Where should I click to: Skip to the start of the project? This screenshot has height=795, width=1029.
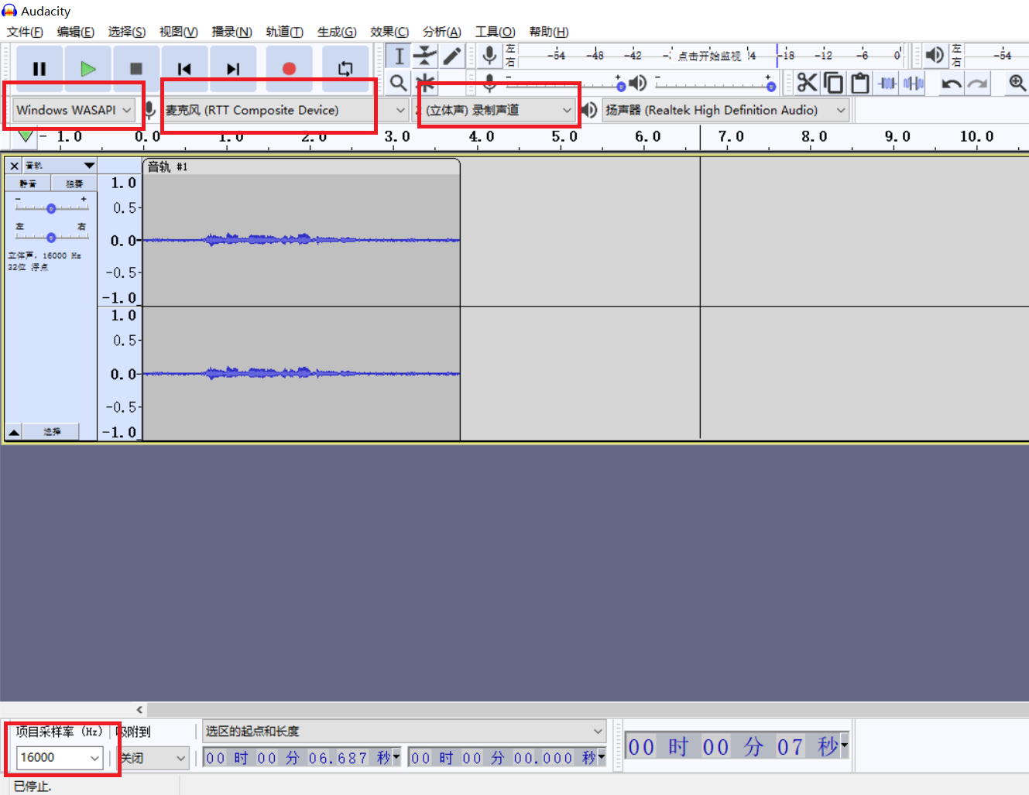[x=184, y=68]
